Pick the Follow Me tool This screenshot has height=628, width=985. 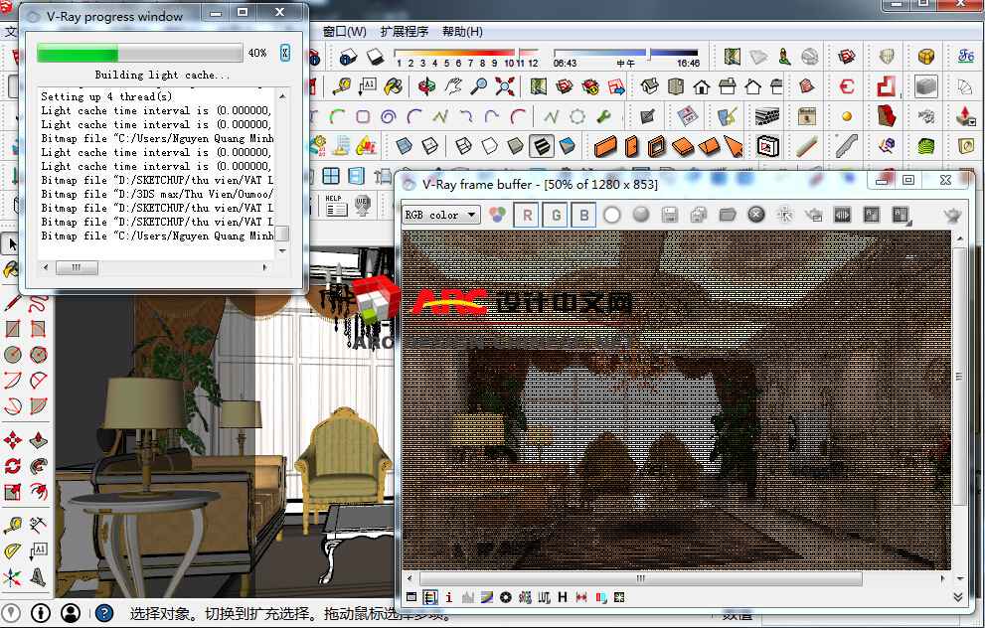pos(39,466)
